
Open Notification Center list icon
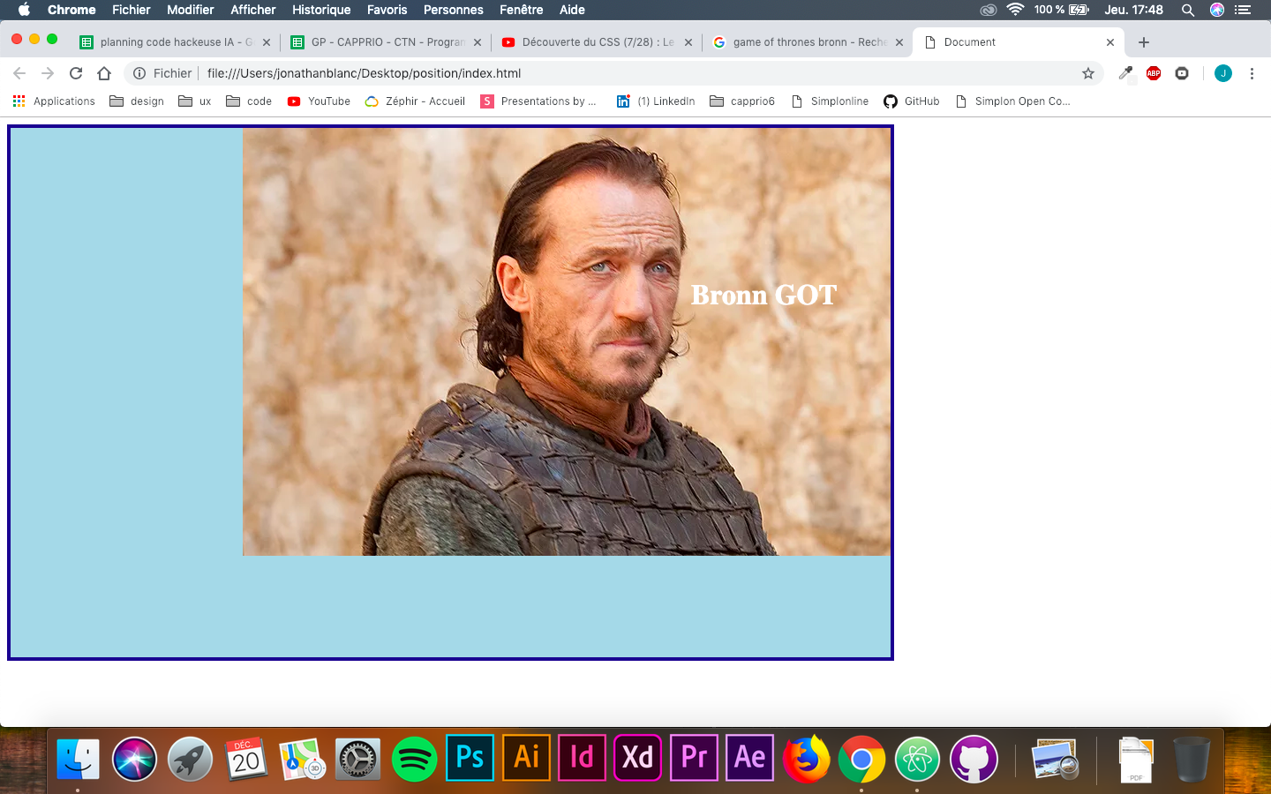click(1243, 10)
